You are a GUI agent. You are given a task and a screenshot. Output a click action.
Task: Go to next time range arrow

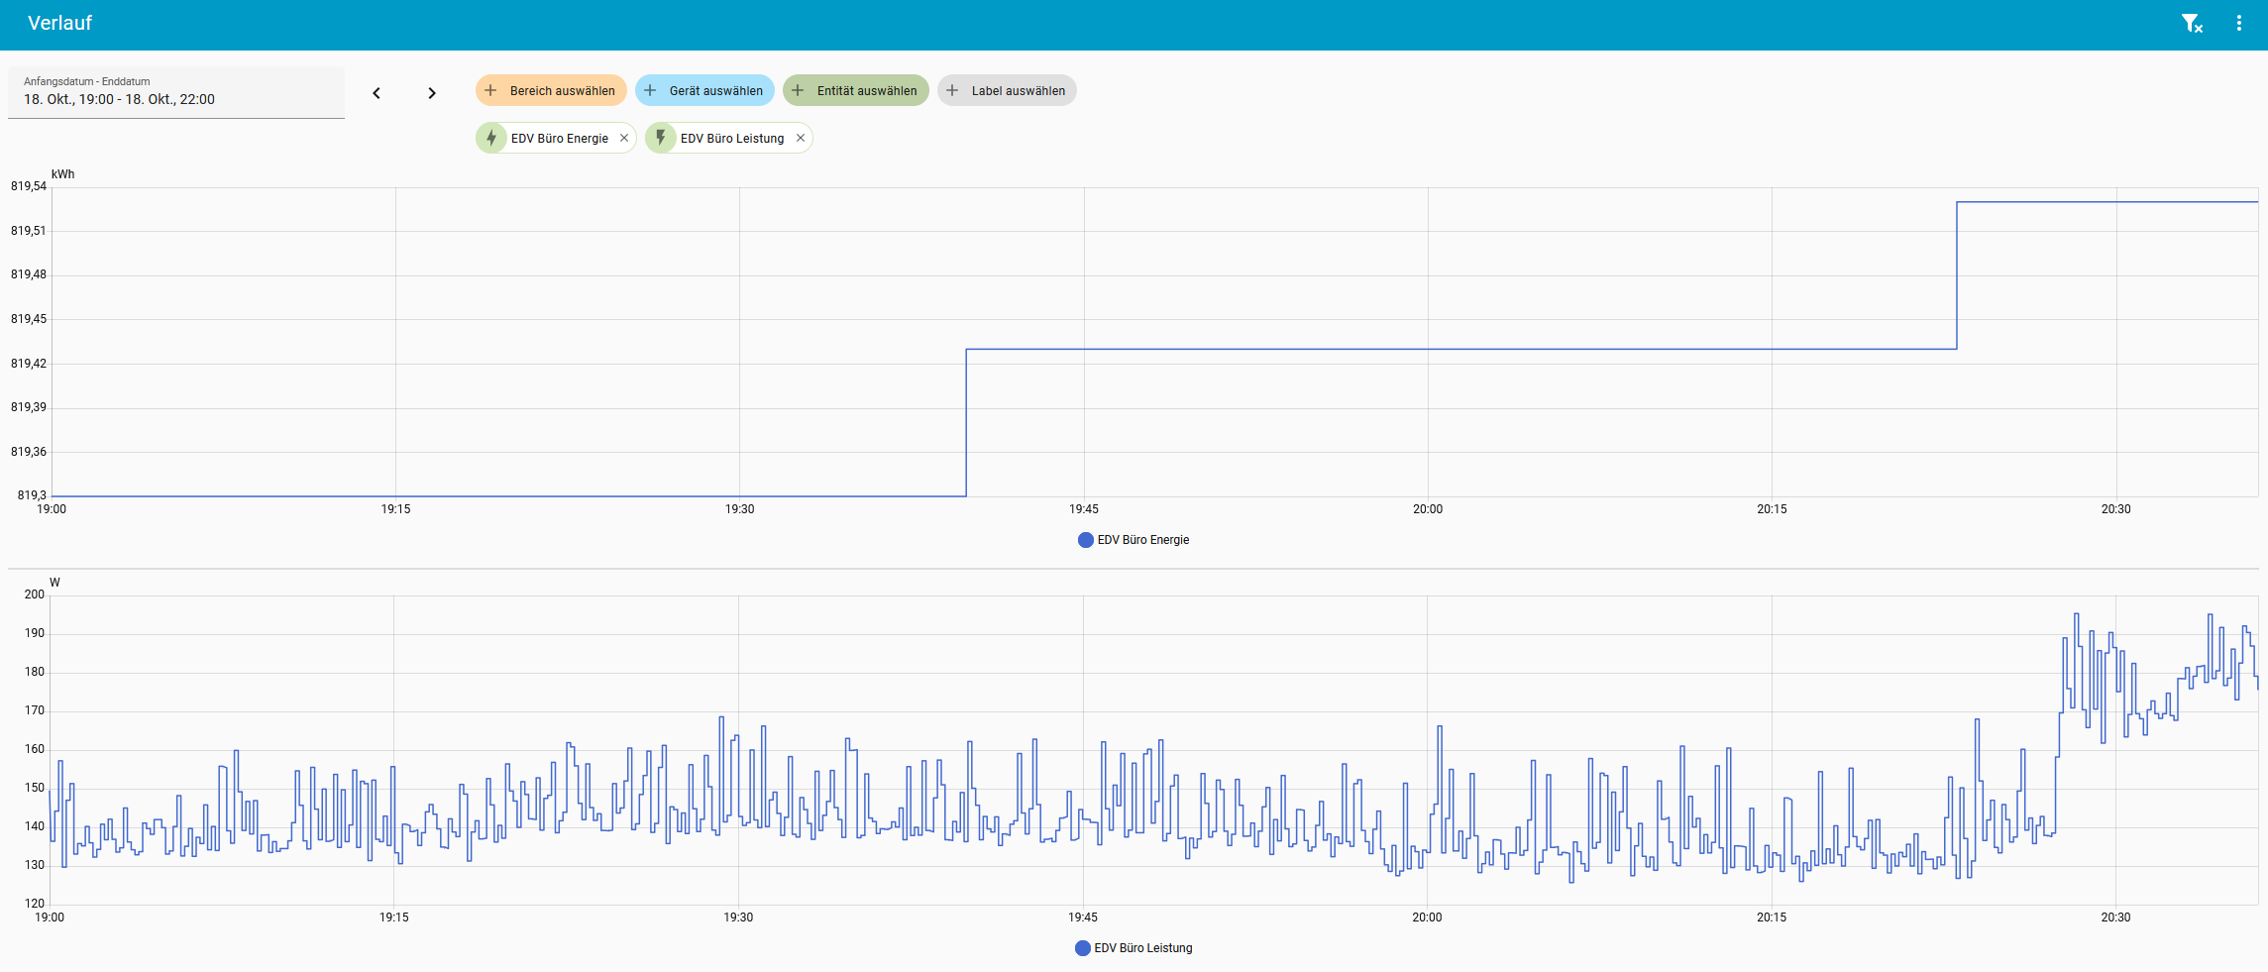pos(432,93)
